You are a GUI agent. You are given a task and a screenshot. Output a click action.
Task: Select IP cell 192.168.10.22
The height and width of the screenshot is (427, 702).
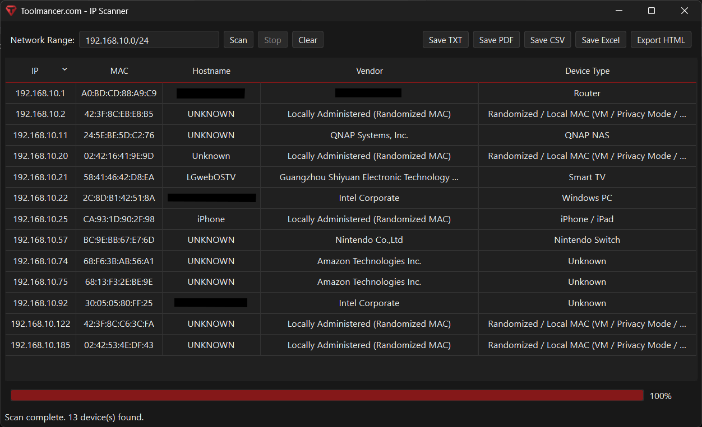tap(40, 198)
